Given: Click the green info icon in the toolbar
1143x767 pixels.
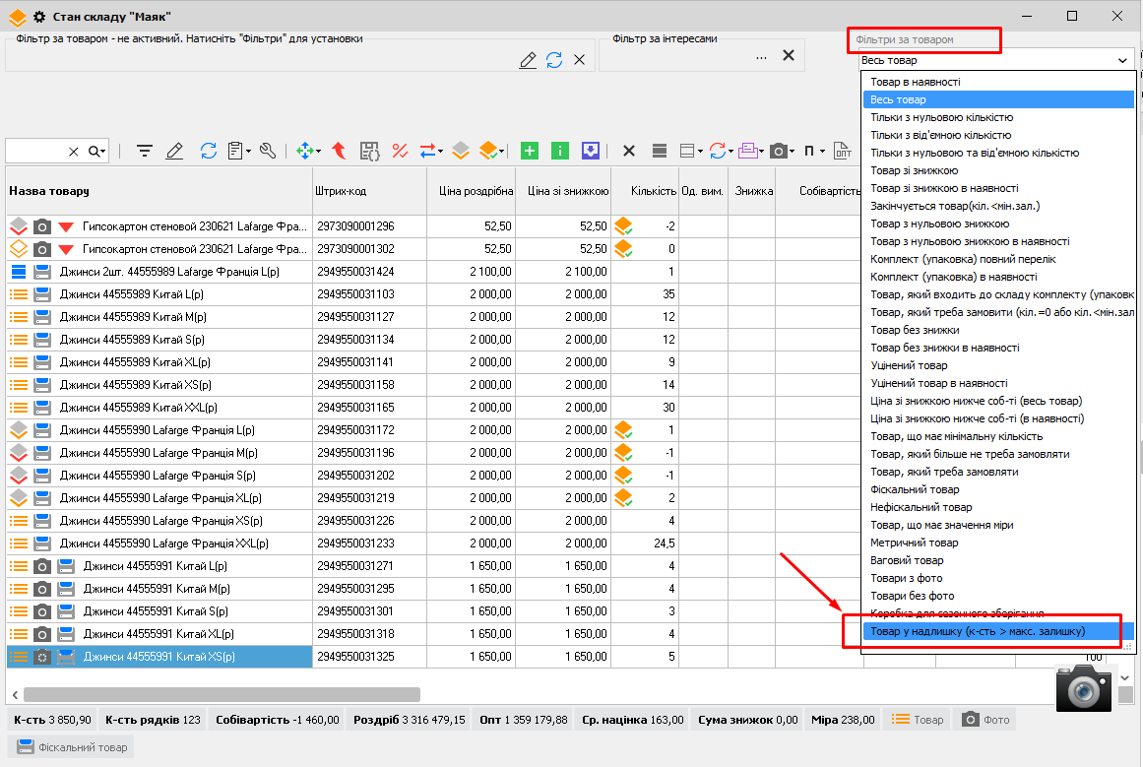Looking at the screenshot, I should 560,151.
